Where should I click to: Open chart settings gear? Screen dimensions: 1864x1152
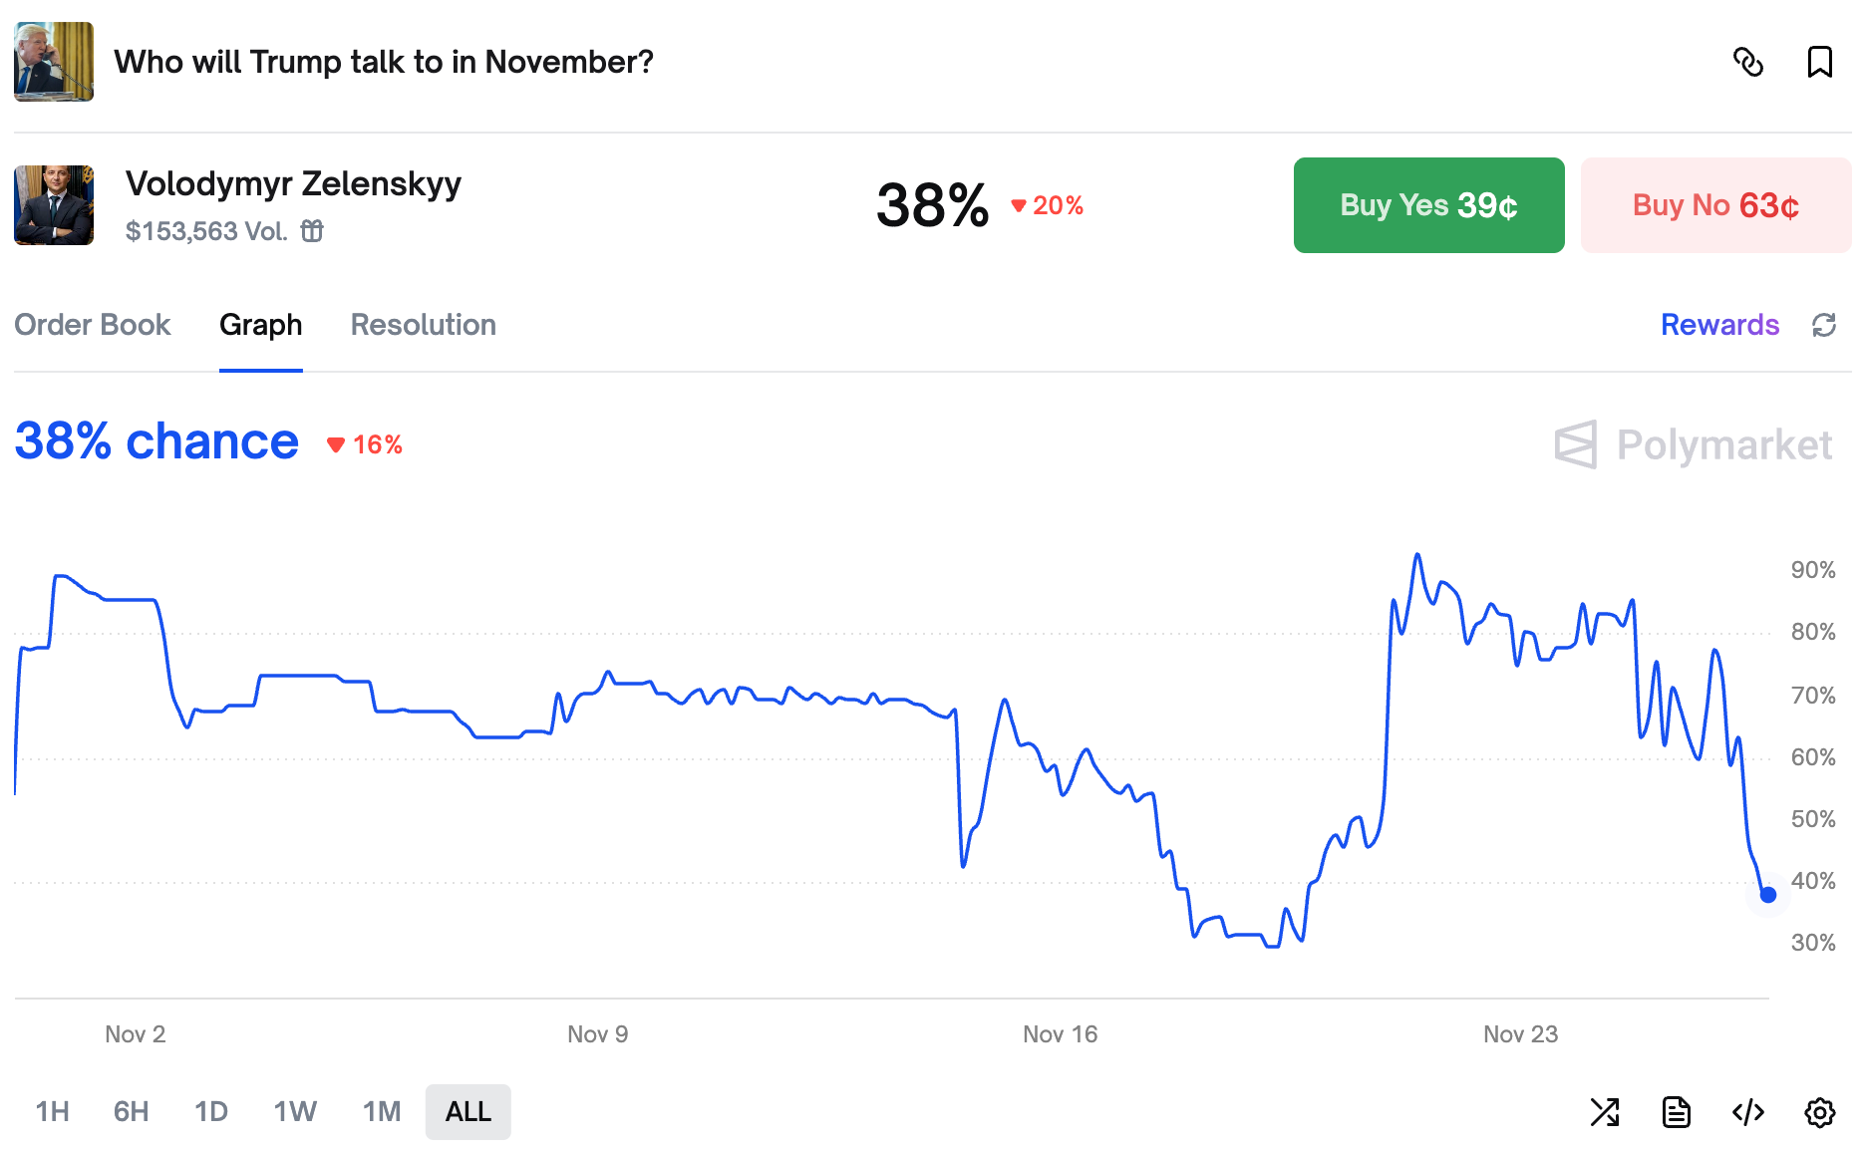point(1819,1111)
